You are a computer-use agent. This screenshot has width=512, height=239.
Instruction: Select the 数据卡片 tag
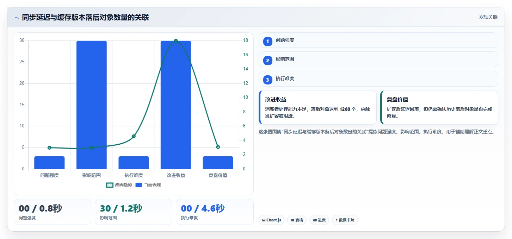tap(345, 220)
